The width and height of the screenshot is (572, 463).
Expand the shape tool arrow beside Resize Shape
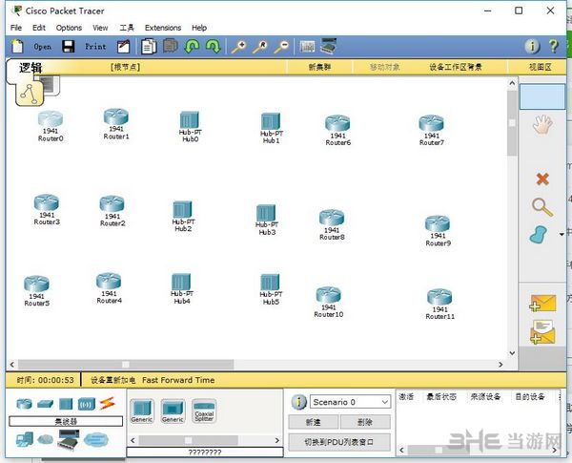(562, 234)
